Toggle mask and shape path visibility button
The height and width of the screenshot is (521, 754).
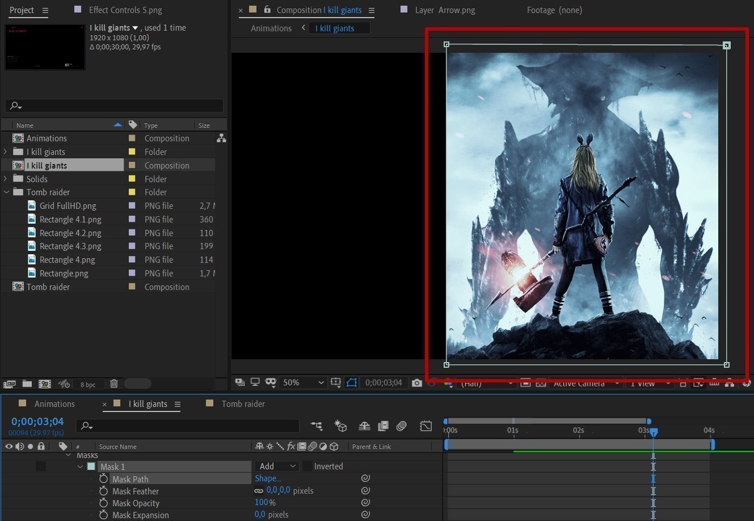[x=352, y=383]
